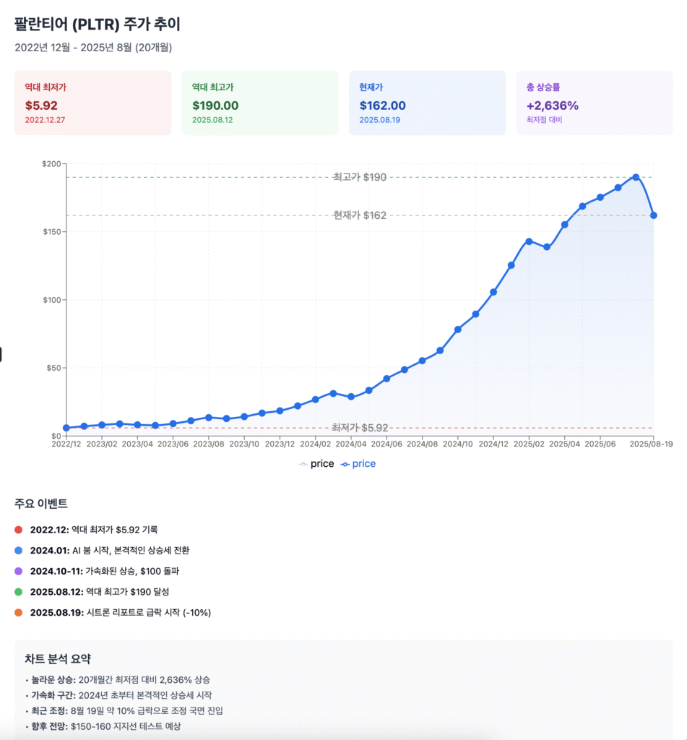Click the 2024/08 x-axis label

point(423,444)
